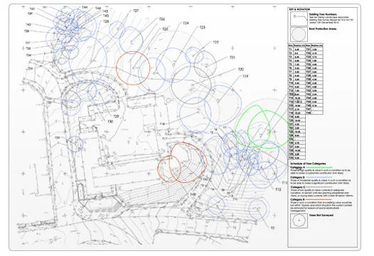
Task: Click the 'Category C' label
Action: click(298, 187)
